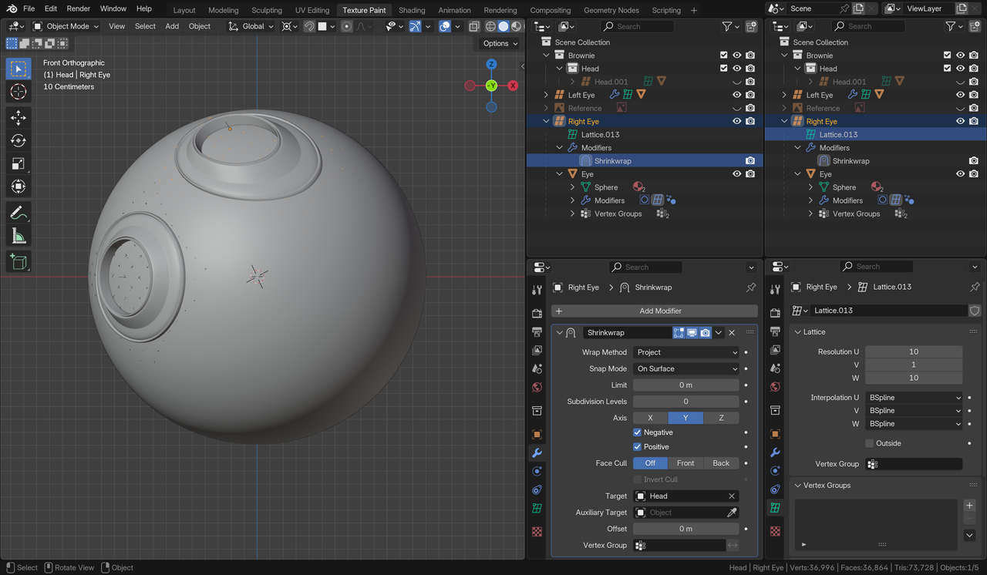
Task: Set Face Cull to Back
Action: click(721, 463)
